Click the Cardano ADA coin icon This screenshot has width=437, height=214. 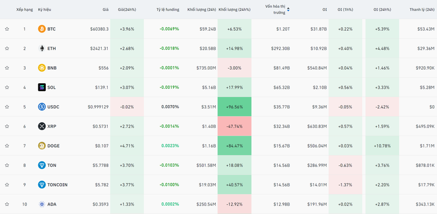tap(42, 204)
